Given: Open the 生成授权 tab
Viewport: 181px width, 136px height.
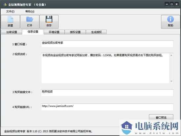Looking at the screenshot, I should pos(96,32).
